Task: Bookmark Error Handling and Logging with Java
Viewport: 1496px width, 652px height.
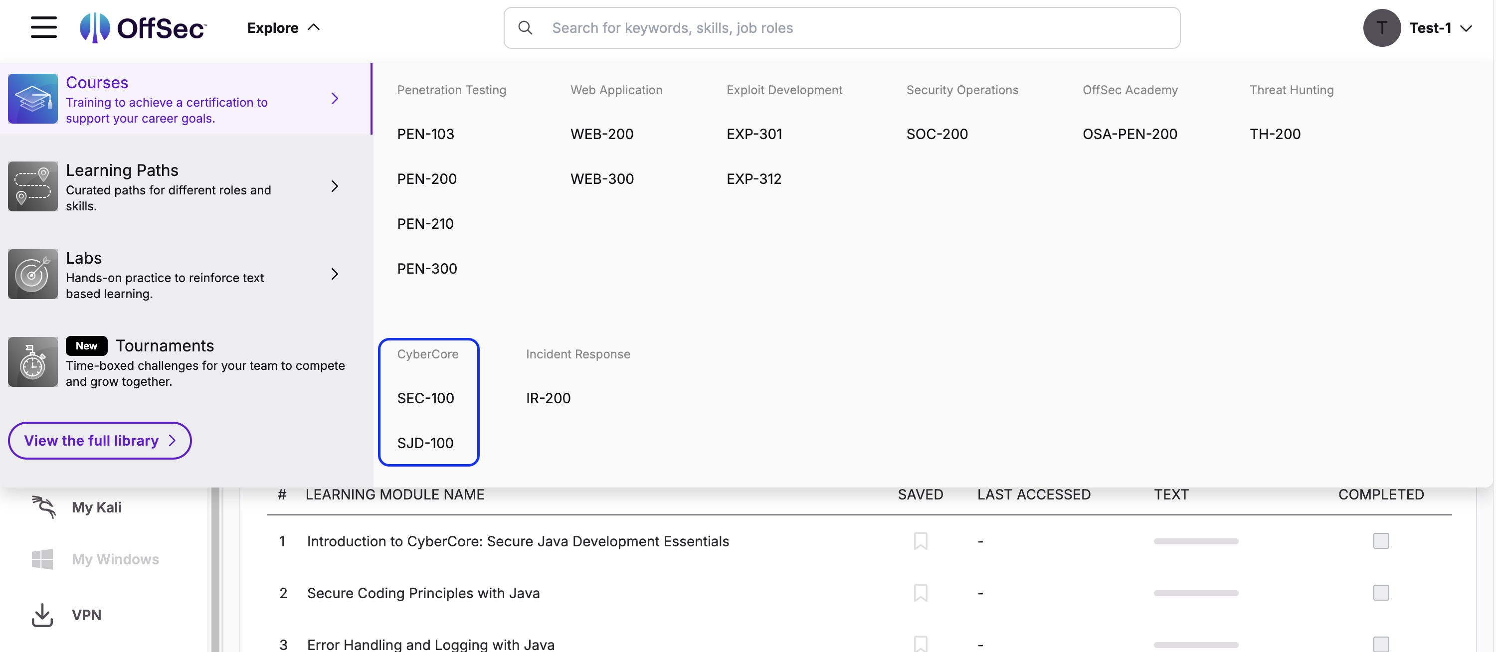Action: (x=920, y=644)
